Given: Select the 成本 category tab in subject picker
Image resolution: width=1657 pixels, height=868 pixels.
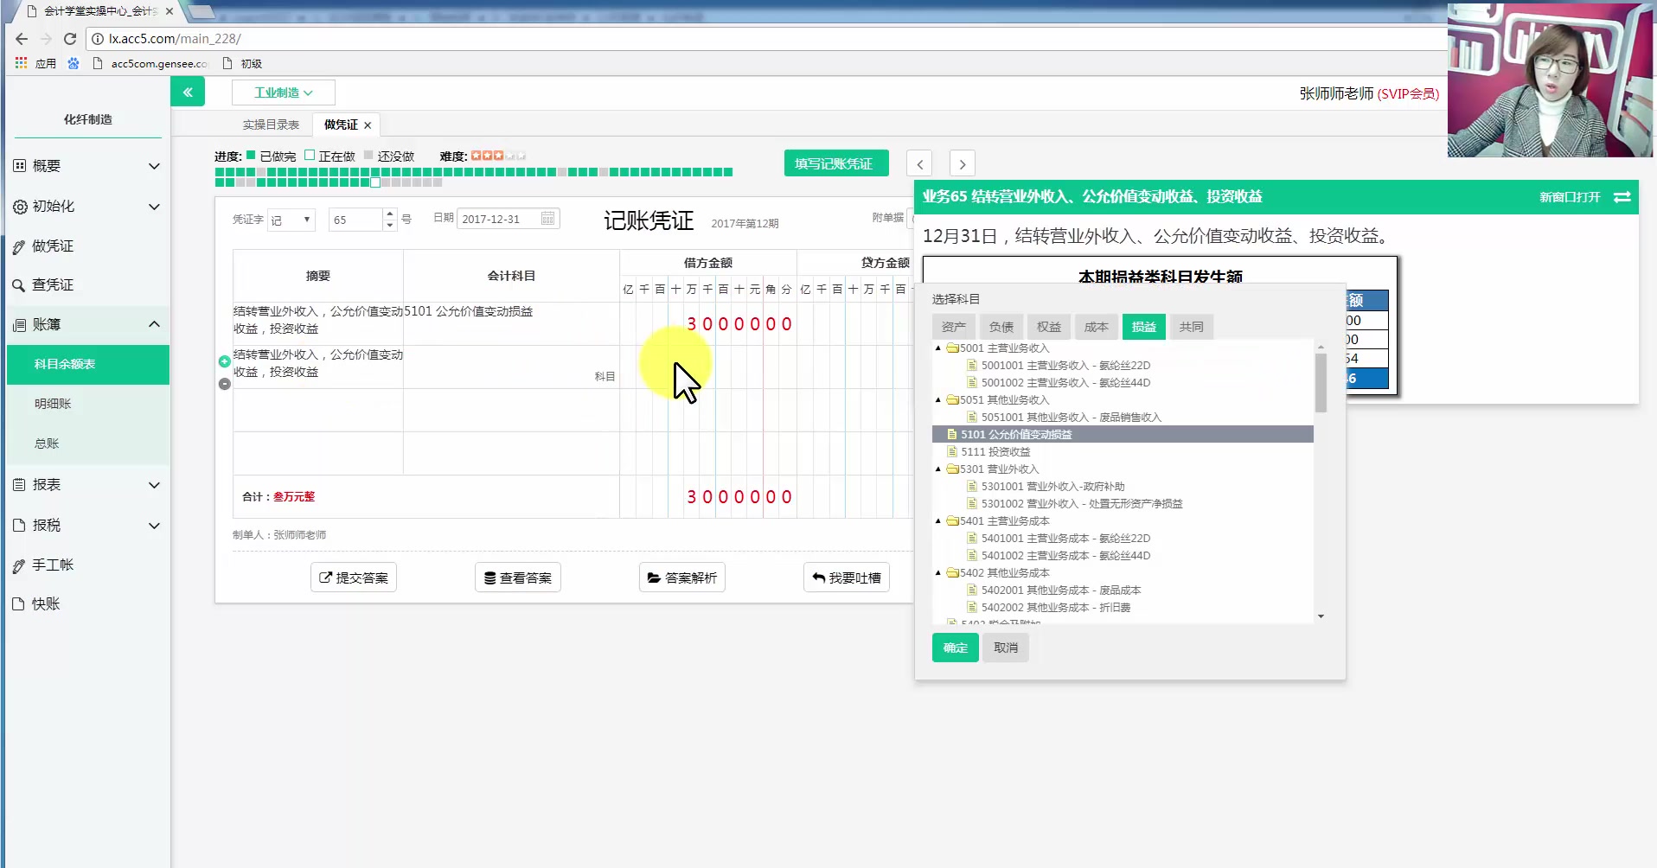Looking at the screenshot, I should point(1096,327).
